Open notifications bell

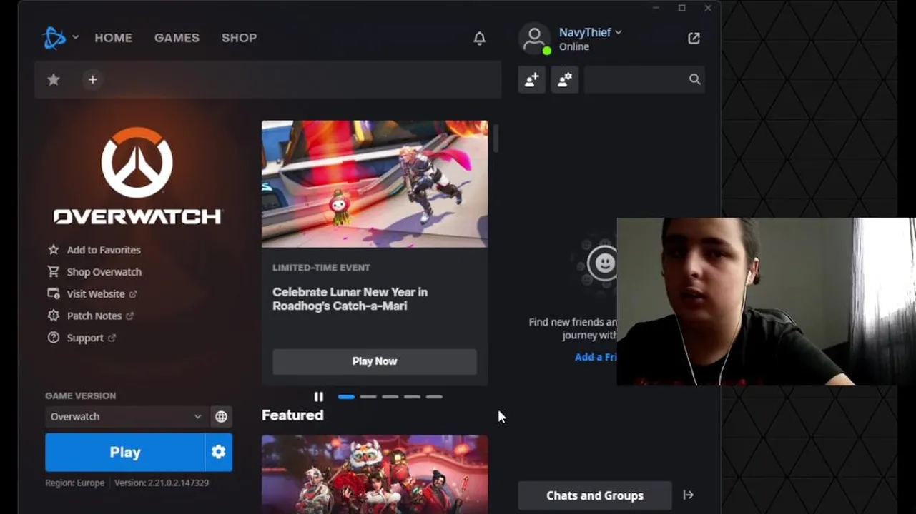(x=479, y=39)
